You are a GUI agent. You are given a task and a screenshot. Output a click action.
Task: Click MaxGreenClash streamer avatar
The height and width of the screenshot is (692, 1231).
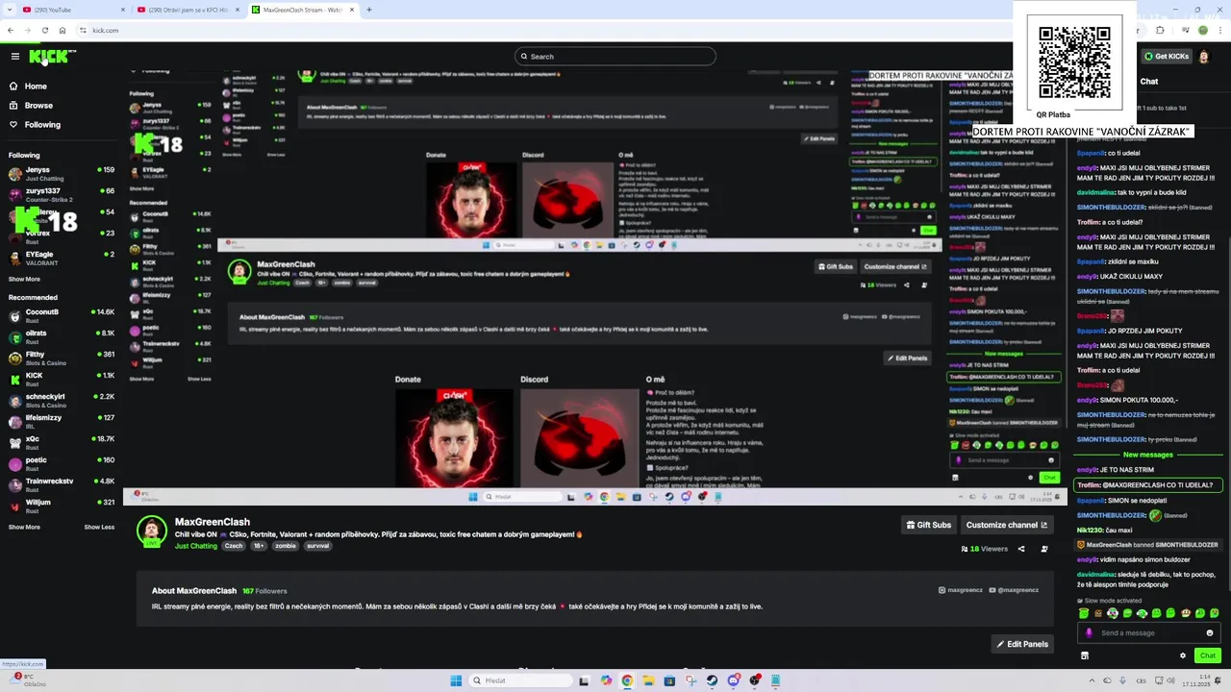click(x=151, y=531)
